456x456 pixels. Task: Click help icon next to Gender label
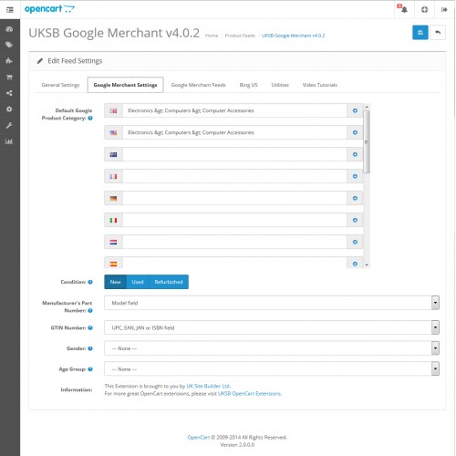coord(90,348)
